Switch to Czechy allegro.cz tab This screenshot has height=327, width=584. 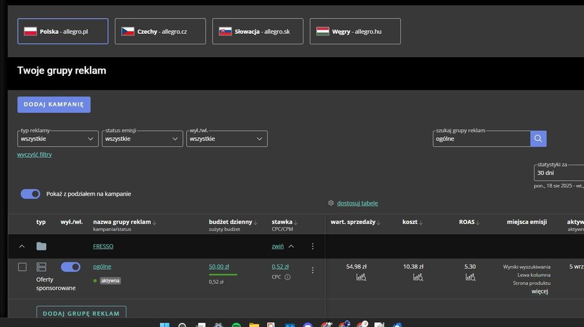(x=160, y=32)
